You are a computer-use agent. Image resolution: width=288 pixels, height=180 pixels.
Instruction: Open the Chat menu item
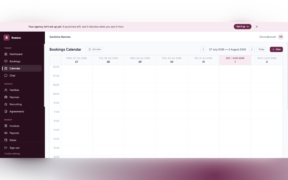22,76
